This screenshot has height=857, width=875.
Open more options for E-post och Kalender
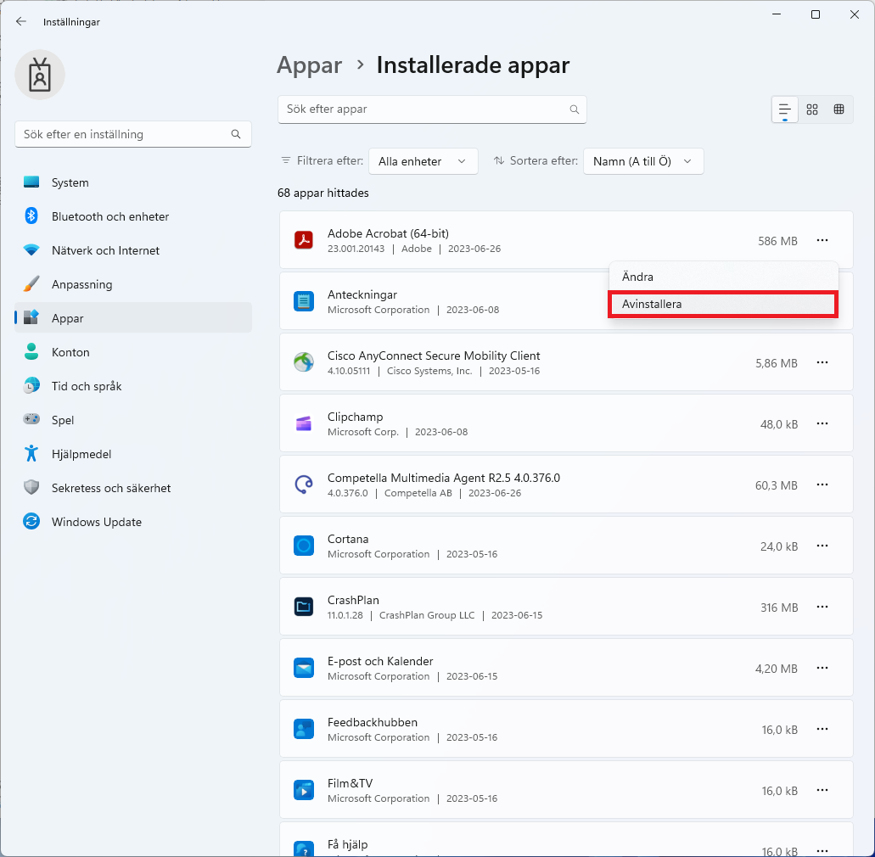click(822, 668)
